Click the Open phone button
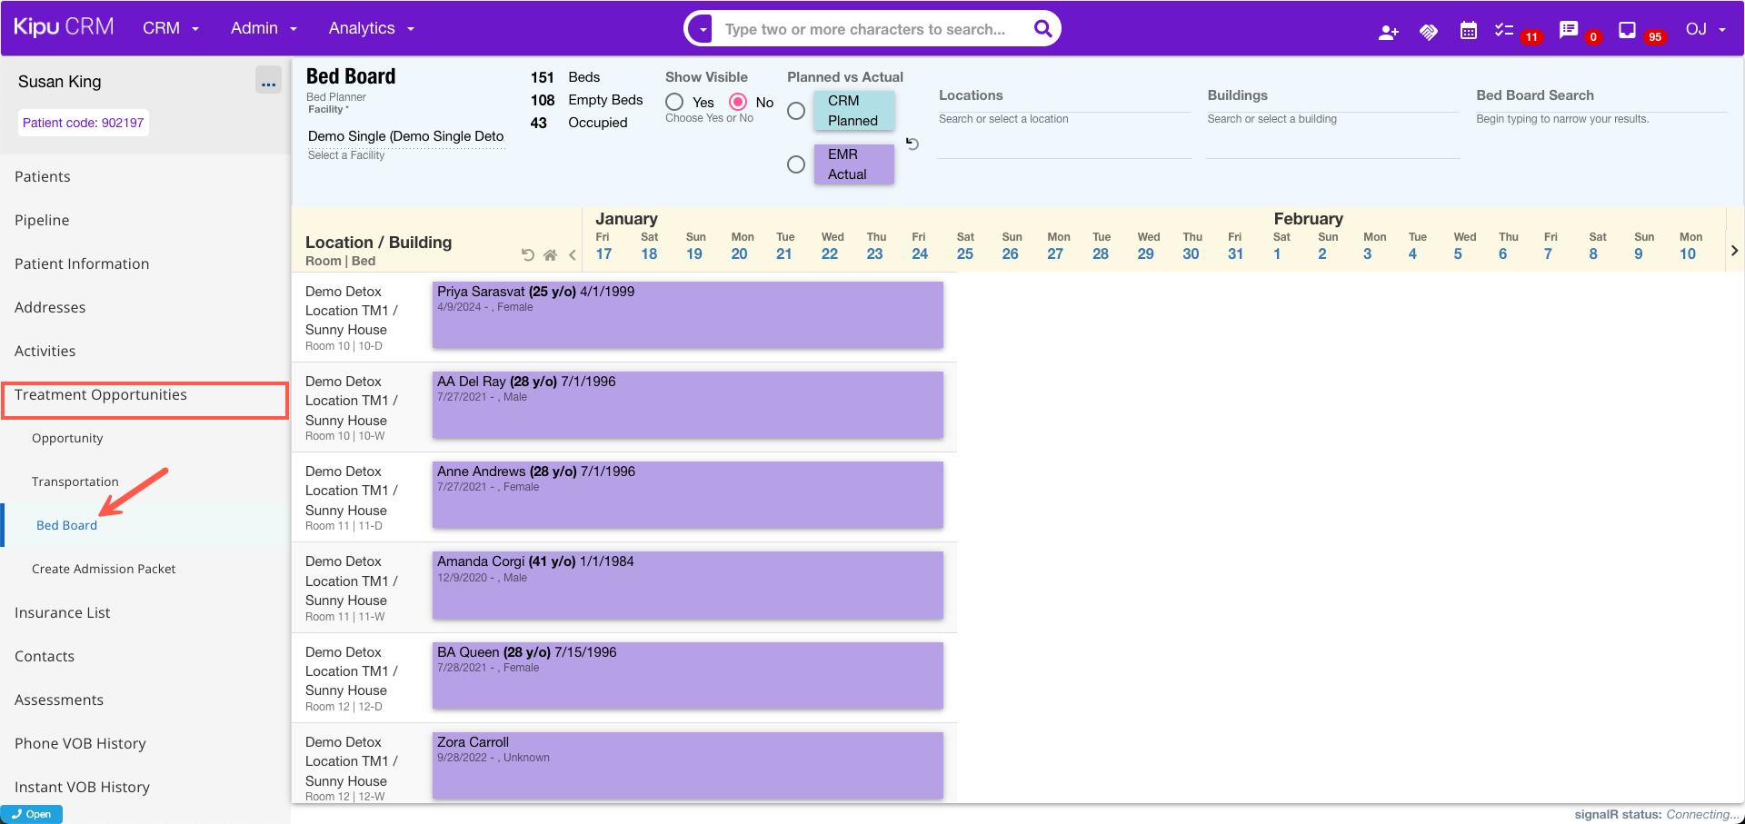1745x824 pixels. point(32,814)
